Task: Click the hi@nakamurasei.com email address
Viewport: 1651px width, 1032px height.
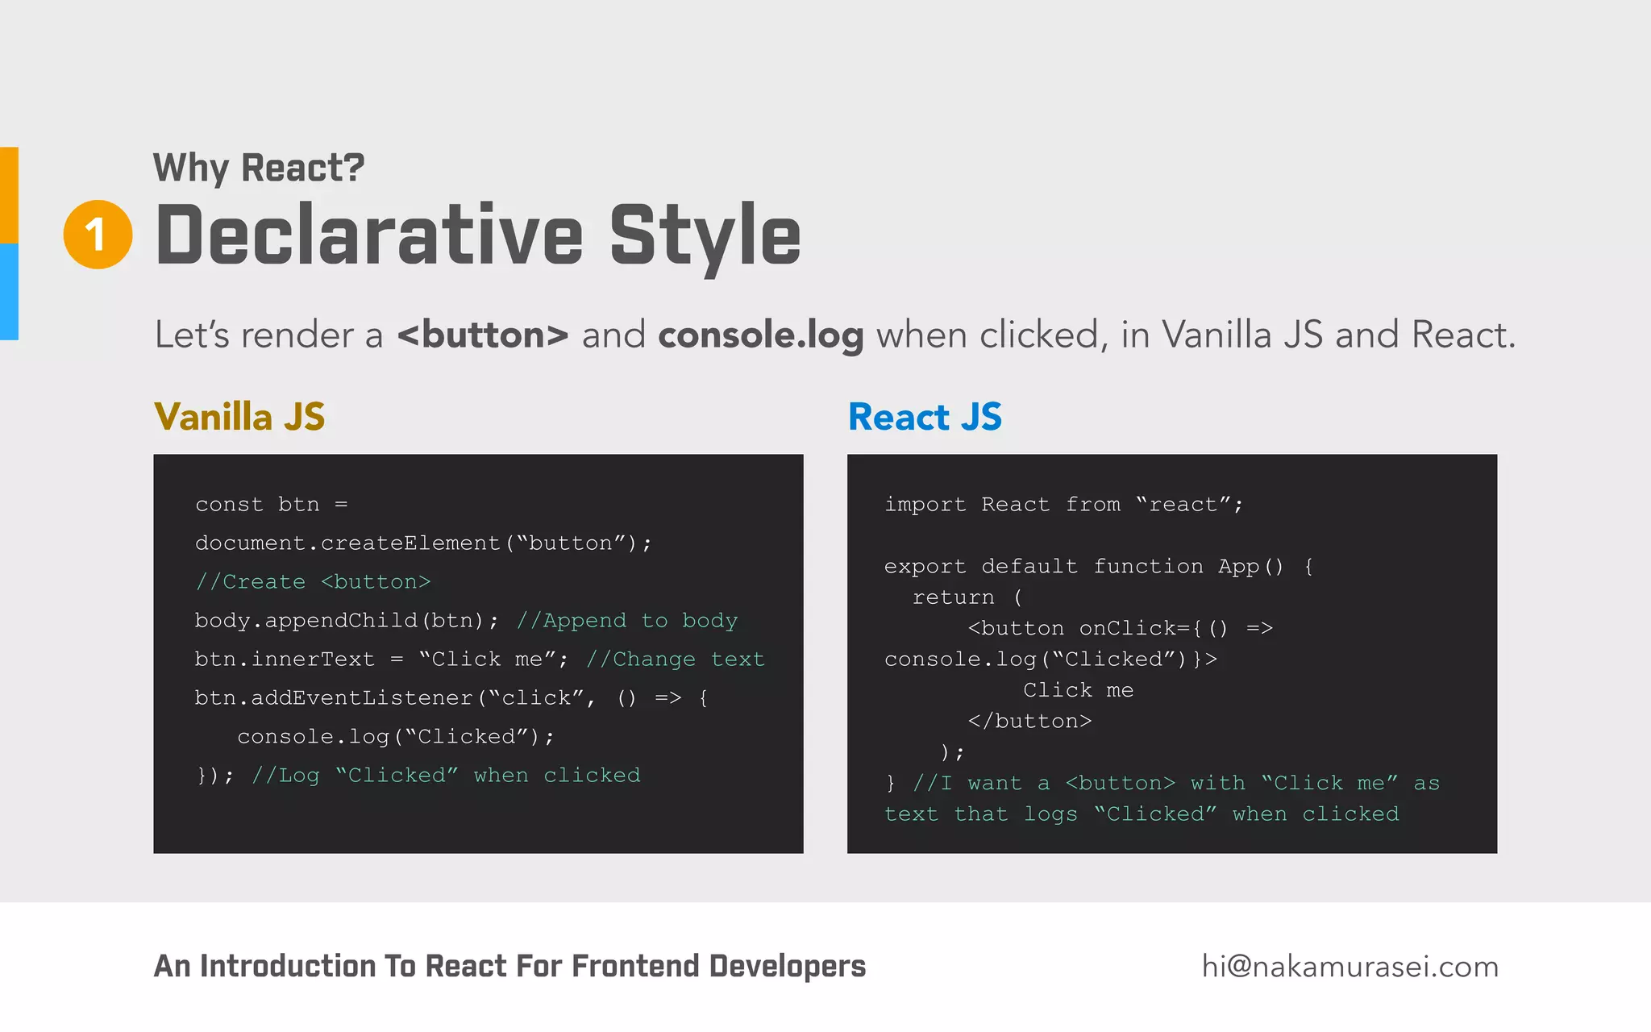Action: tap(1349, 966)
